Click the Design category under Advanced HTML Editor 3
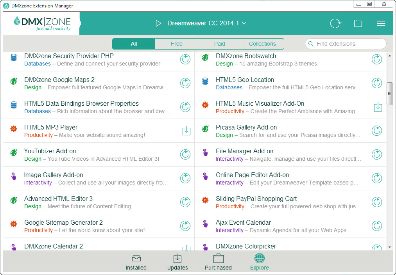This screenshot has width=396, height=275. click(x=32, y=206)
